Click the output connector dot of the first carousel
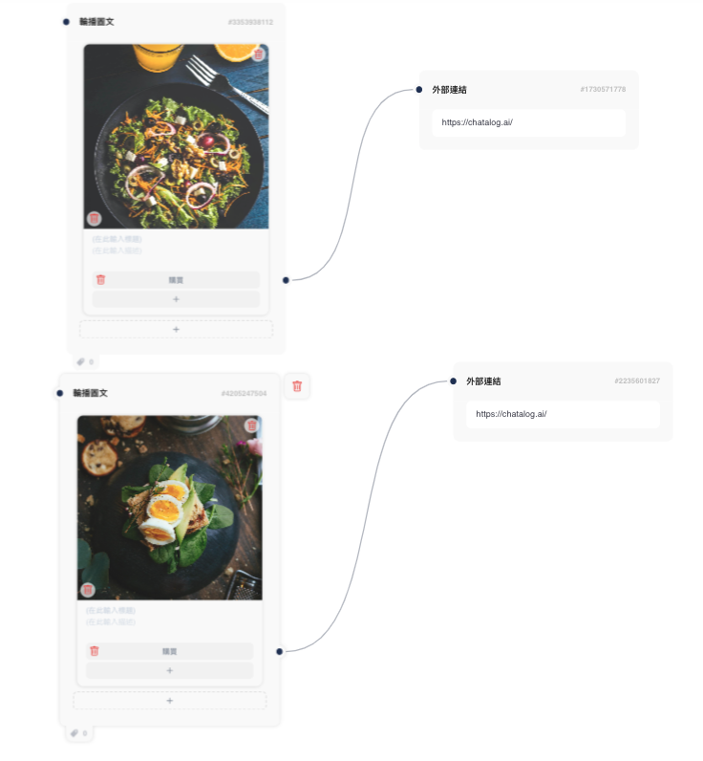 click(x=286, y=280)
